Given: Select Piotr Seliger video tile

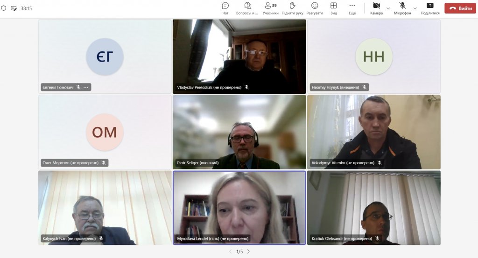Looking at the screenshot, I should [239, 132].
